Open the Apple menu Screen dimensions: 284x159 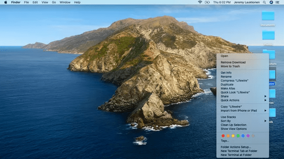(6, 2)
